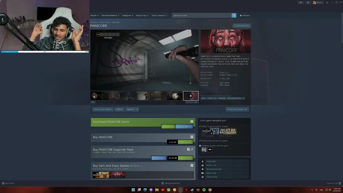Open Supporter Pack Bundle info
Viewport: 343px width, 193px height.
point(159,158)
